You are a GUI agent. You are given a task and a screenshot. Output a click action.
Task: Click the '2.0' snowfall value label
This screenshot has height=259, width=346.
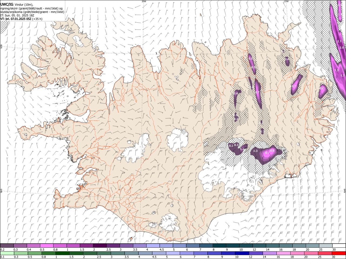[341, 47]
